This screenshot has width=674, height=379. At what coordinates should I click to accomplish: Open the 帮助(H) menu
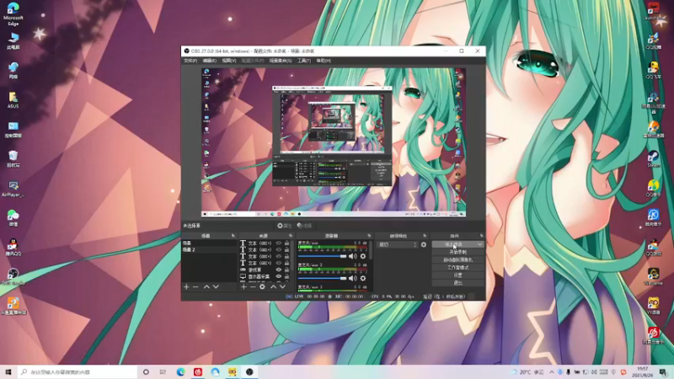click(324, 61)
